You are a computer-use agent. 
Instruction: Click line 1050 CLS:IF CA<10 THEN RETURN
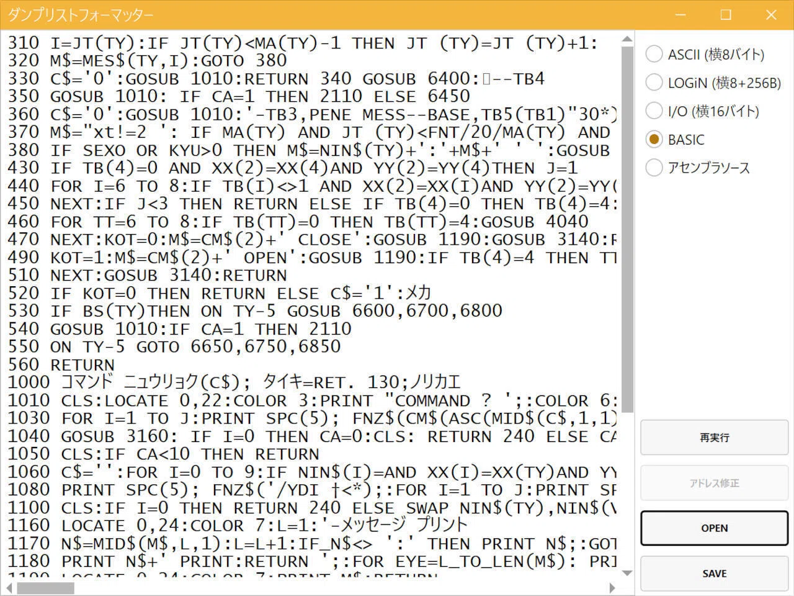pyautogui.click(x=163, y=454)
